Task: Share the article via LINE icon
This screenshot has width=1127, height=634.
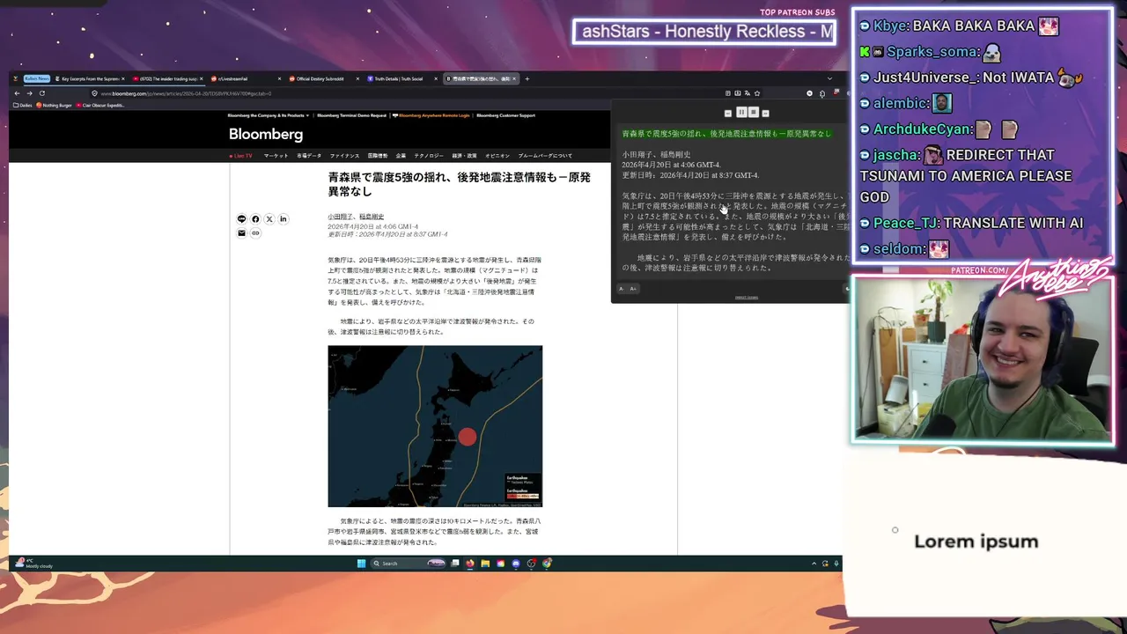Action: pyautogui.click(x=241, y=219)
